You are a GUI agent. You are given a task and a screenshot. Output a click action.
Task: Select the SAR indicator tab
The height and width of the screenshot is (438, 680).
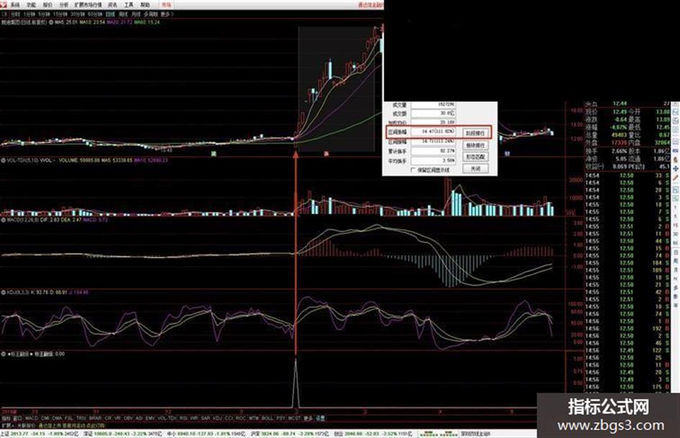[x=204, y=419]
